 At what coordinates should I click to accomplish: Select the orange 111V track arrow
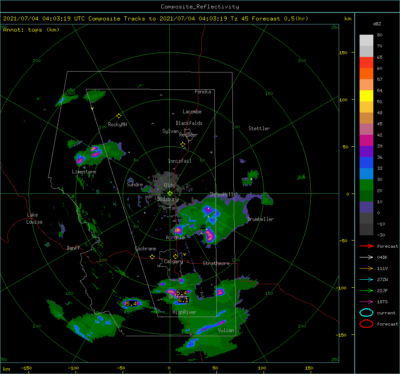[366, 268]
